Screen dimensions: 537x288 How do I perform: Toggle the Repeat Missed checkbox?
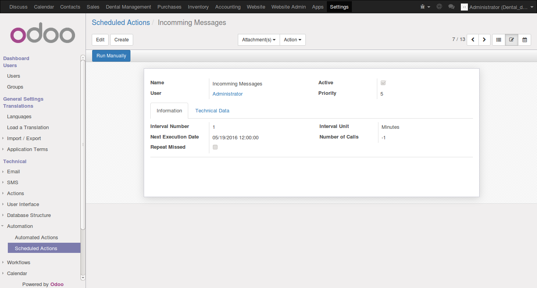pyautogui.click(x=215, y=147)
